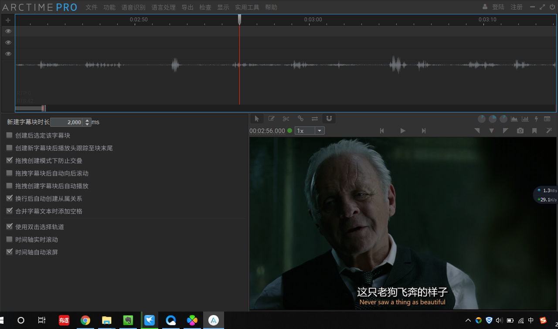This screenshot has width=558, height=329.
Task: Click the bookmark icon in video toolbar
Action: point(534,131)
